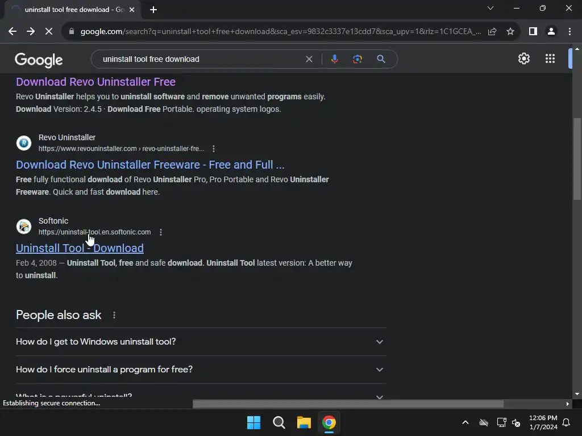Open Chrome's three-dot menu
The image size is (582, 436).
point(569,32)
